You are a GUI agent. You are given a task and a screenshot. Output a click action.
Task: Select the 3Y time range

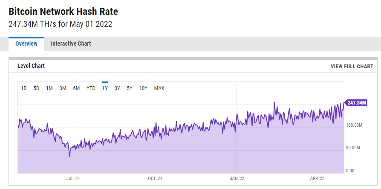pos(117,88)
